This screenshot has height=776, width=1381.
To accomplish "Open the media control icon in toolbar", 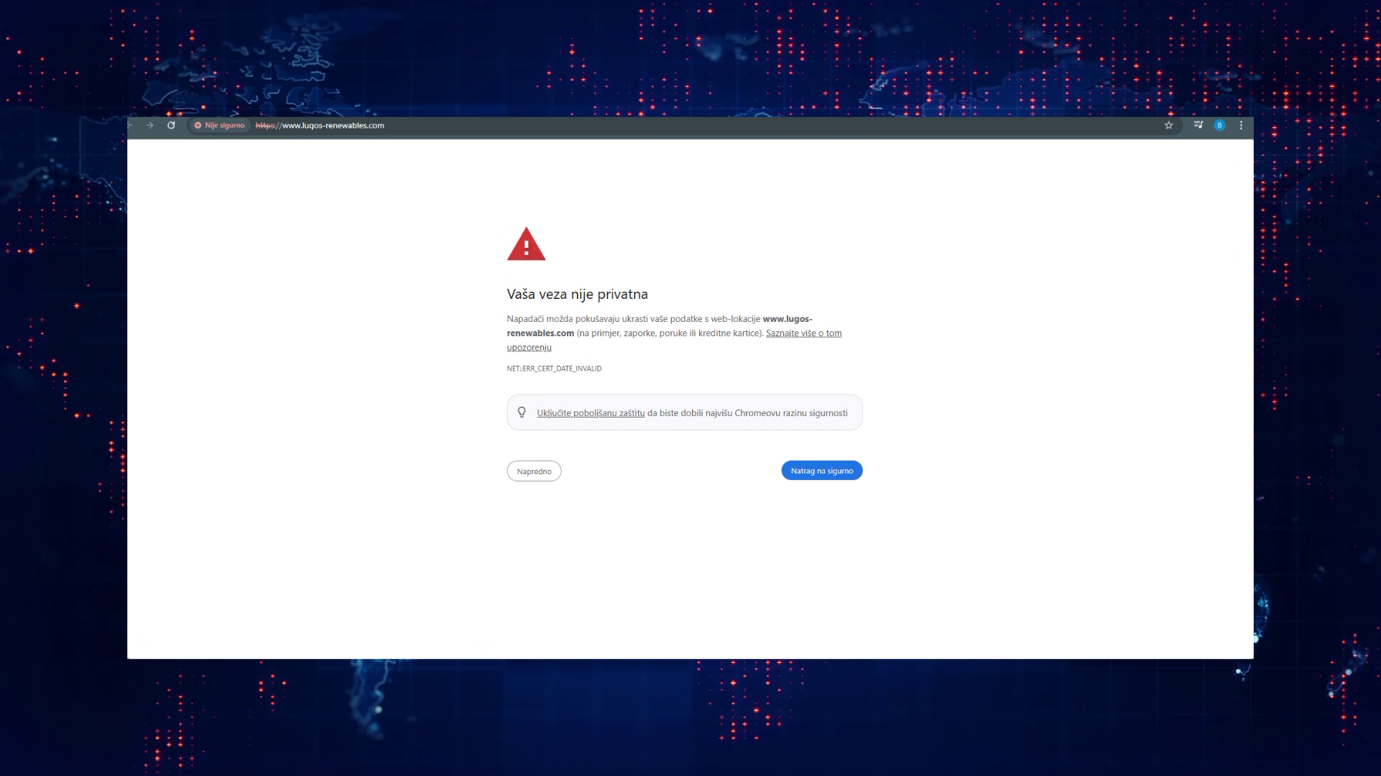I will 1198,125.
